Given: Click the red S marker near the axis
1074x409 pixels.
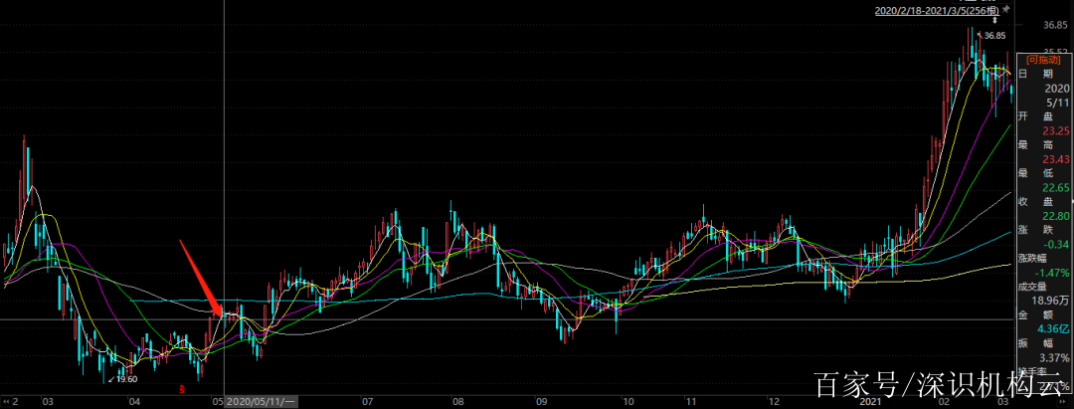Looking at the screenshot, I should click(x=181, y=389).
